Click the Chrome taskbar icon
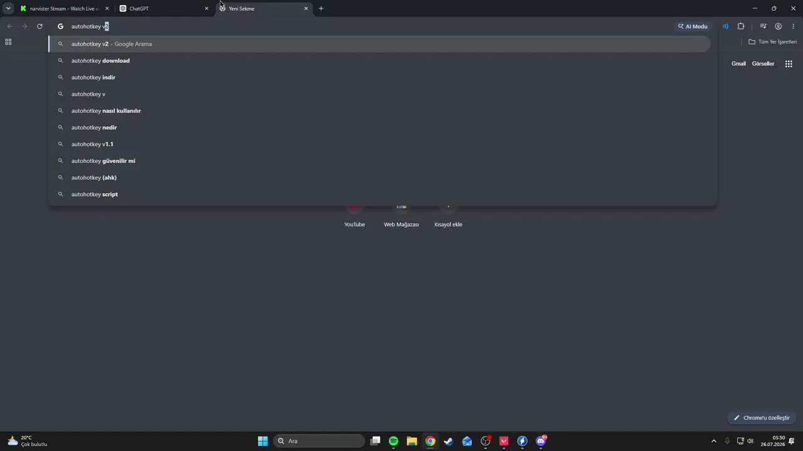This screenshot has height=451, width=803. pyautogui.click(x=430, y=441)
